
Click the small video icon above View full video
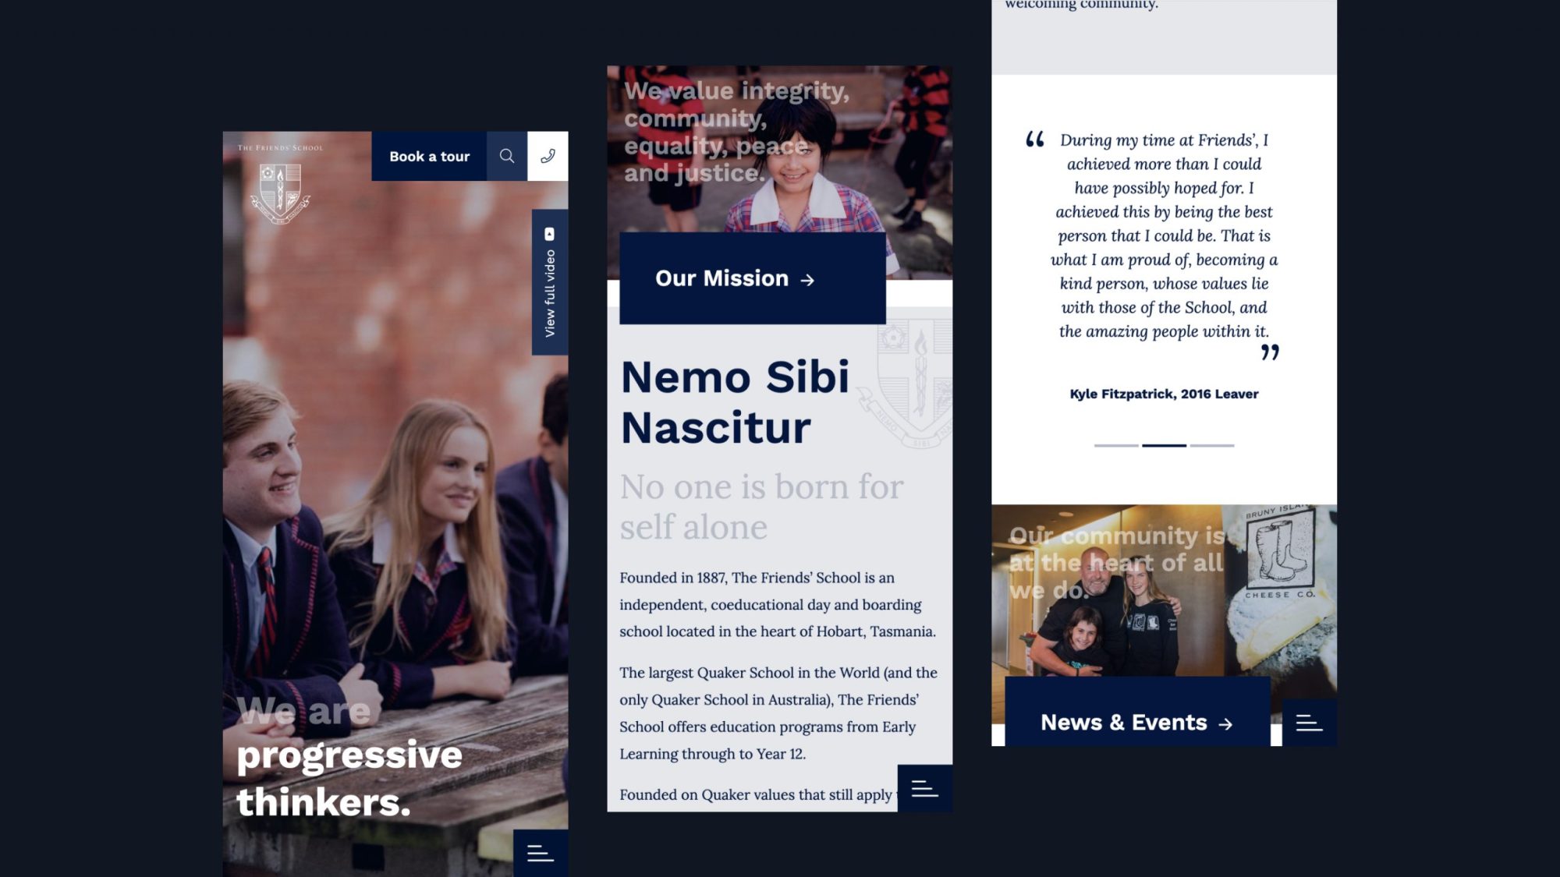[549, 234]
